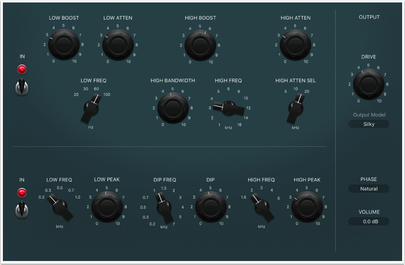Click the High Atten Sel selector

click(x=296, y=108)
